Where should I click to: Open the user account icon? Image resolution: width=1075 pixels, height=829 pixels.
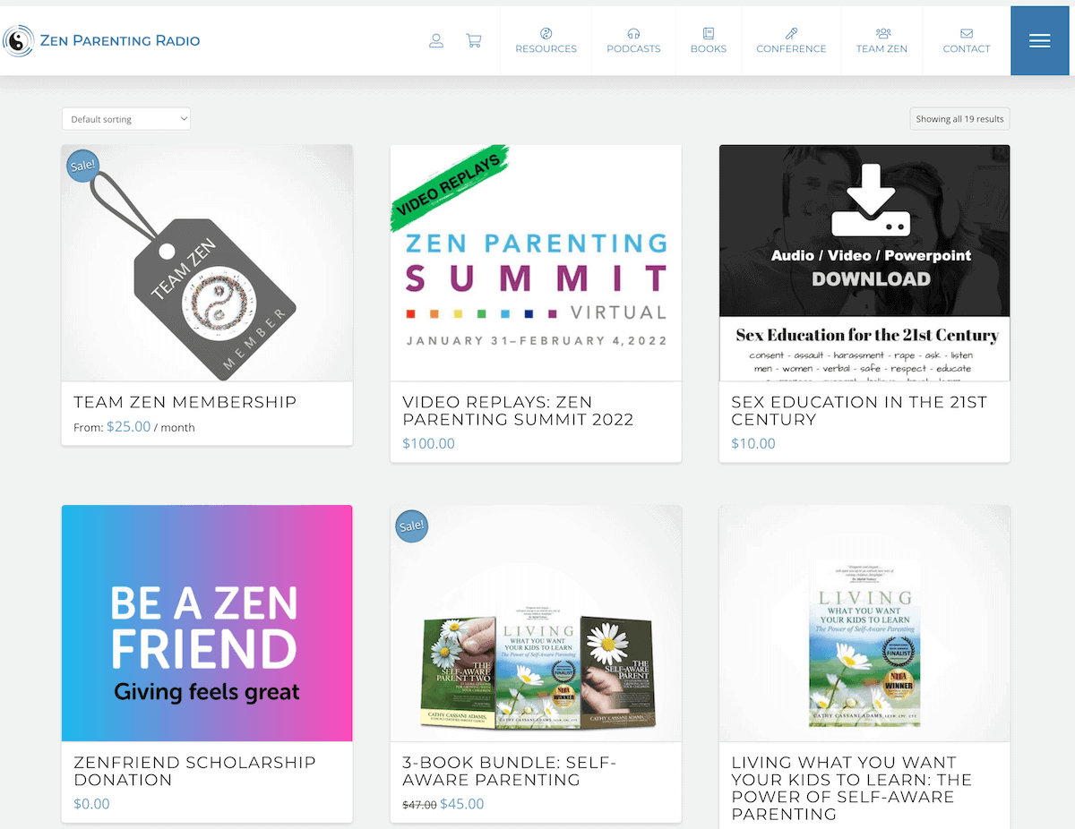436,40
